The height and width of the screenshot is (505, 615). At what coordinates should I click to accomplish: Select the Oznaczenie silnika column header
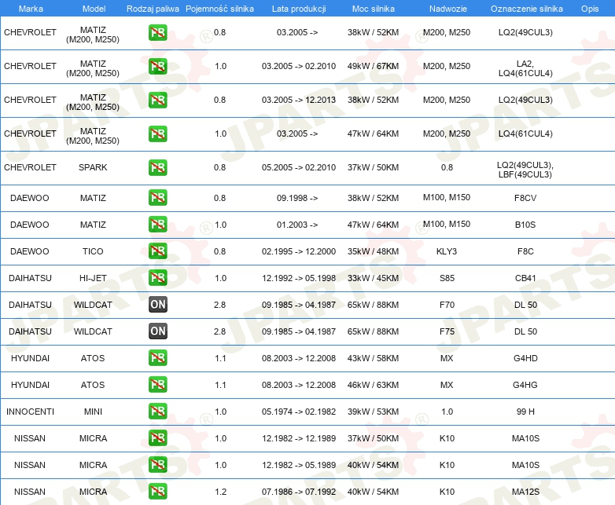[526, 9]
